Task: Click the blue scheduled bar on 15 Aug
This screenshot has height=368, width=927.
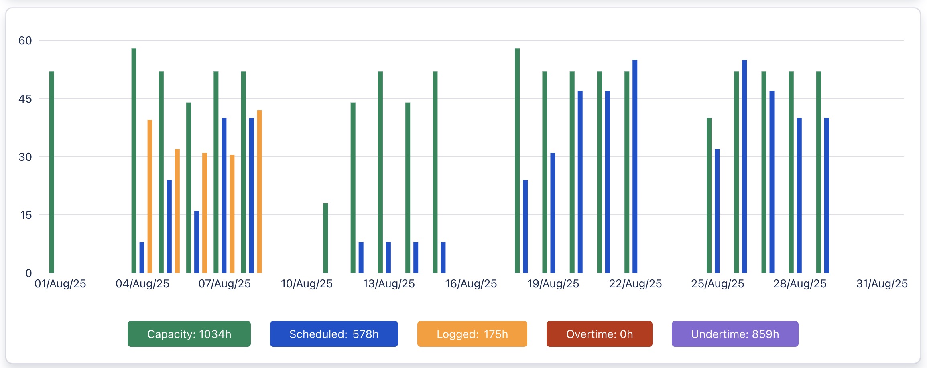Action: [443, 257]
